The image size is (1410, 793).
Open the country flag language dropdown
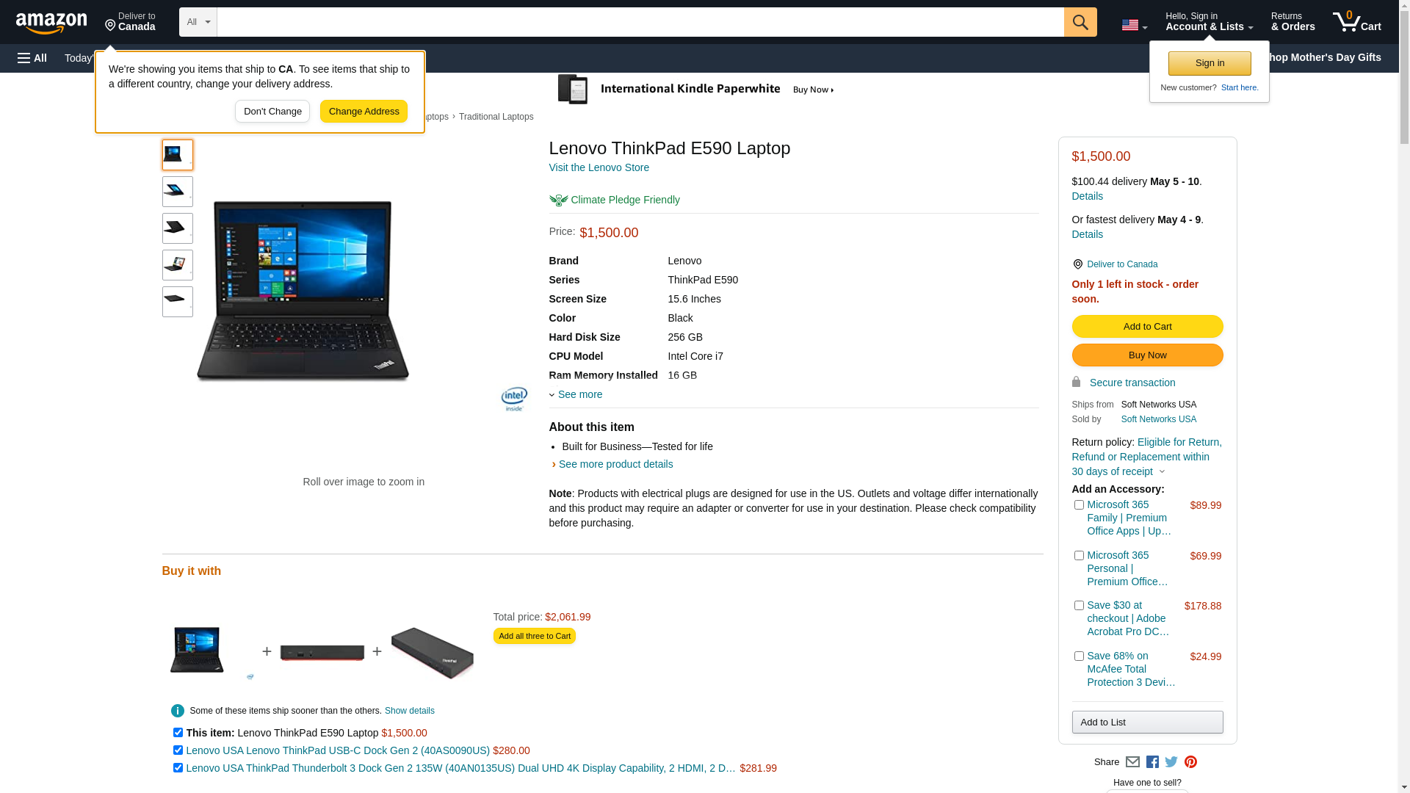(1134, 26)
